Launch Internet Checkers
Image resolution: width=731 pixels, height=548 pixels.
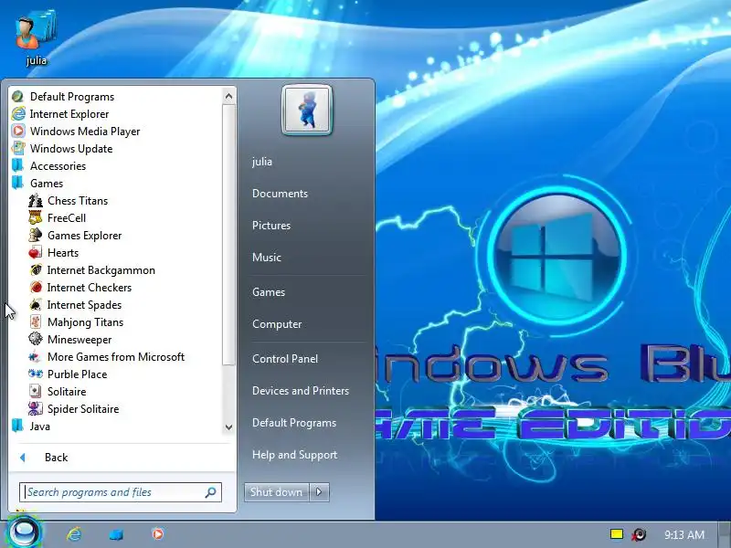pos(80,288)
